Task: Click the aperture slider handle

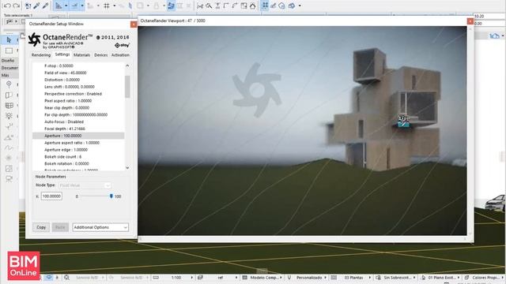Action: point(111,196)
